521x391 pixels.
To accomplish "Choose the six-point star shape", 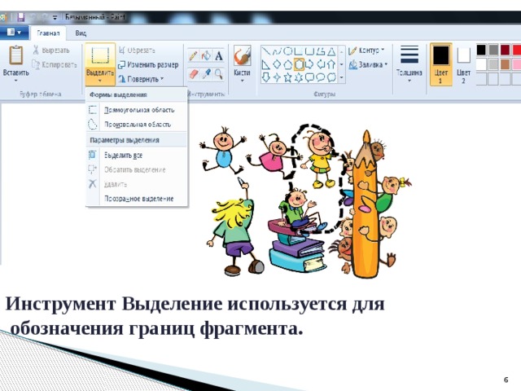I will pos(299,77).
